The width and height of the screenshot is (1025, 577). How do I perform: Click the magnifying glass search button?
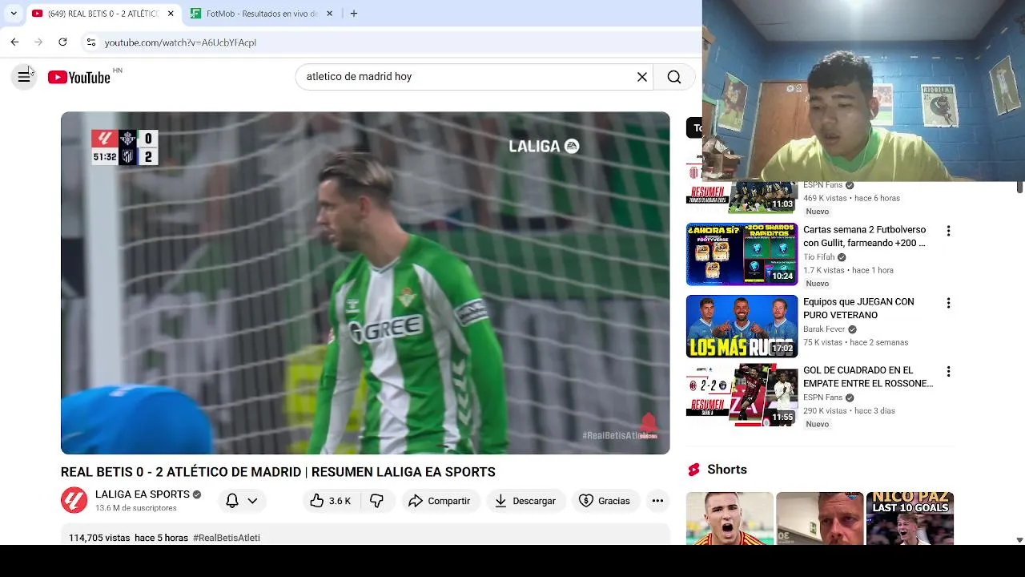pyautogui.click(x=674, y=77)
